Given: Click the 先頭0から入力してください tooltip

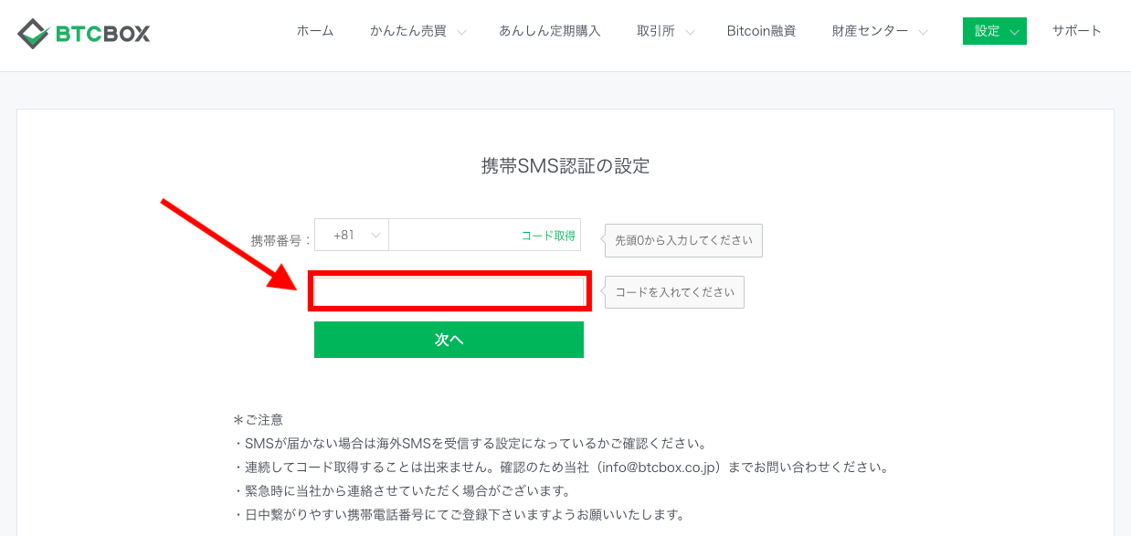Looking at the screenshot, I should (x=684, y=241).
